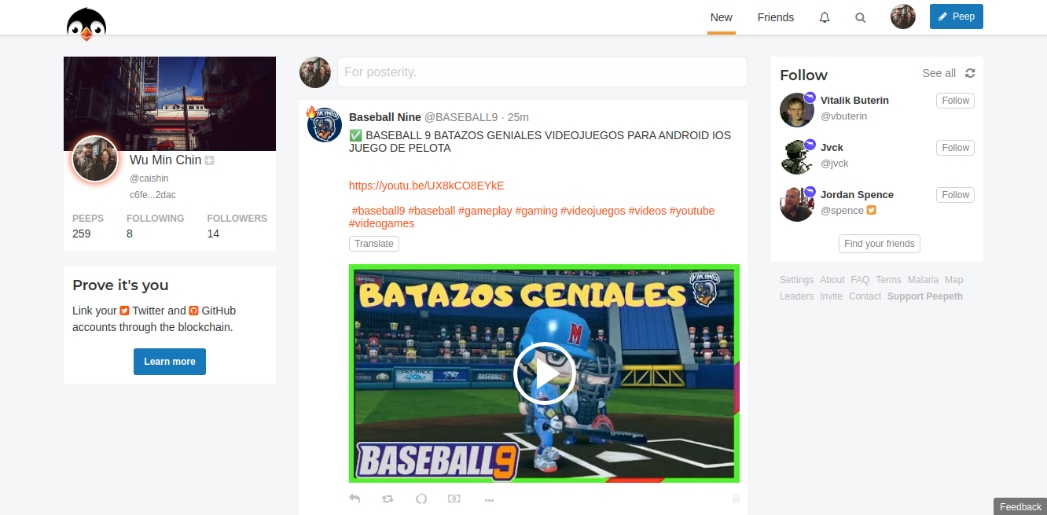View Following count 8
Image resolution: width=1047 pixels, height=515 pixels.
pyautogui.click(x=130, y=234)
